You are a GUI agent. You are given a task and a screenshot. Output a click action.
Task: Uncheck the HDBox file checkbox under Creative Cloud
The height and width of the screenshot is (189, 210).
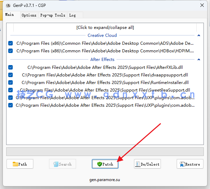[x=11, y=51]
